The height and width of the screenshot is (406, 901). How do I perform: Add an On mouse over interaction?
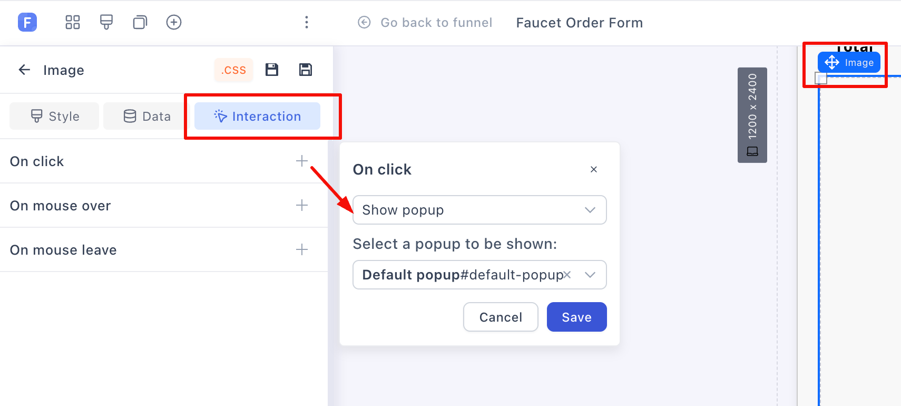(302, 205)
